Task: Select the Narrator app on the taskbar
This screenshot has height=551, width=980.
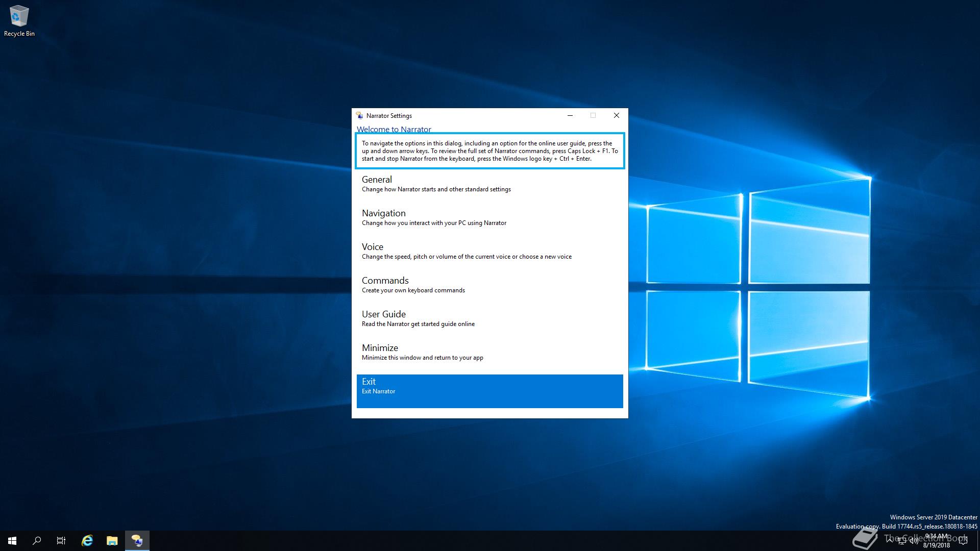Action: click(137, 541)
